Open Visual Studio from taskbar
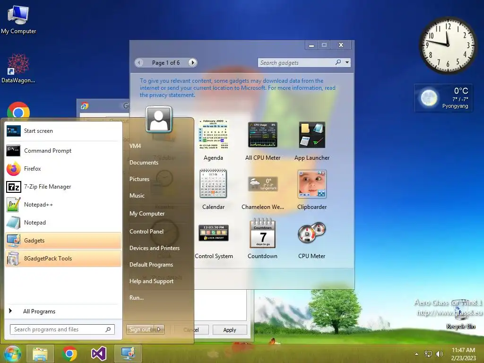 (x=99, y=354)
